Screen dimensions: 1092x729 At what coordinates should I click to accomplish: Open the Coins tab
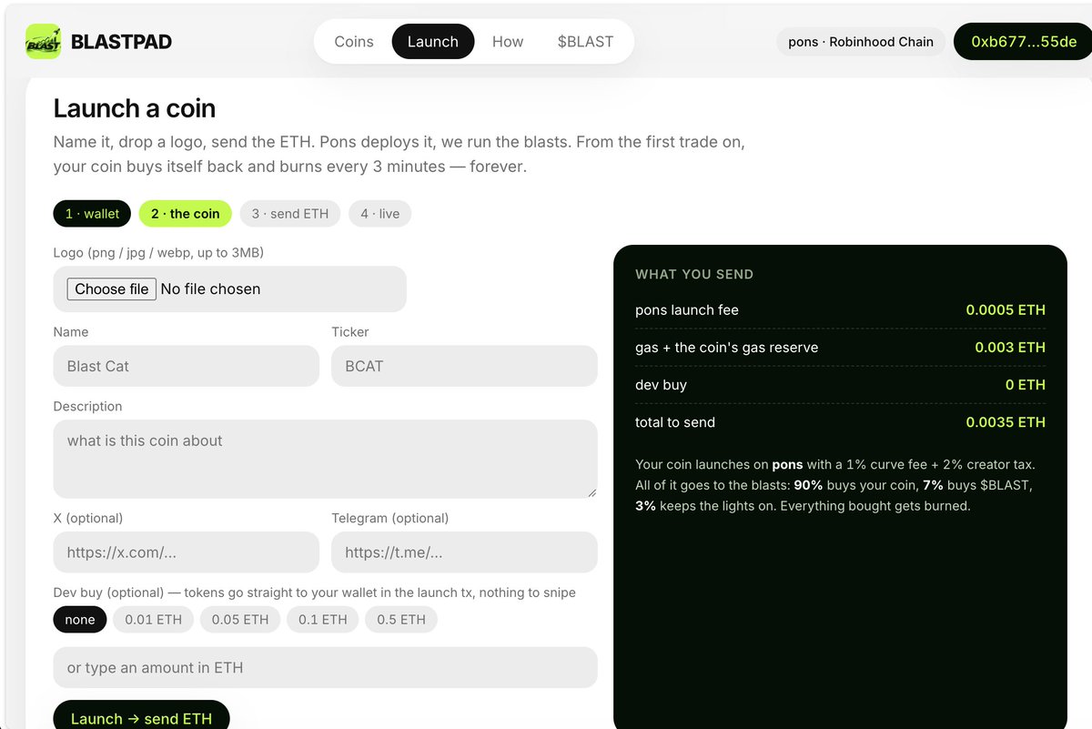pos(354,42)
